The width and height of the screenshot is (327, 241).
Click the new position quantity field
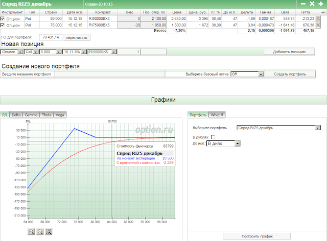click(129, 52)
